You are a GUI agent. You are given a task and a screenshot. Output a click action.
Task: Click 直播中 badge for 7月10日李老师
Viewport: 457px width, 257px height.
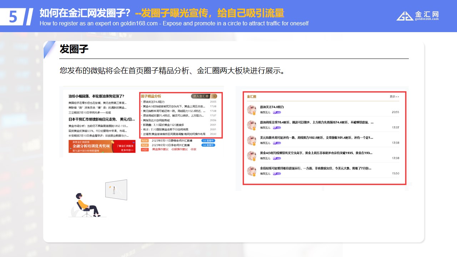point(208,145)
